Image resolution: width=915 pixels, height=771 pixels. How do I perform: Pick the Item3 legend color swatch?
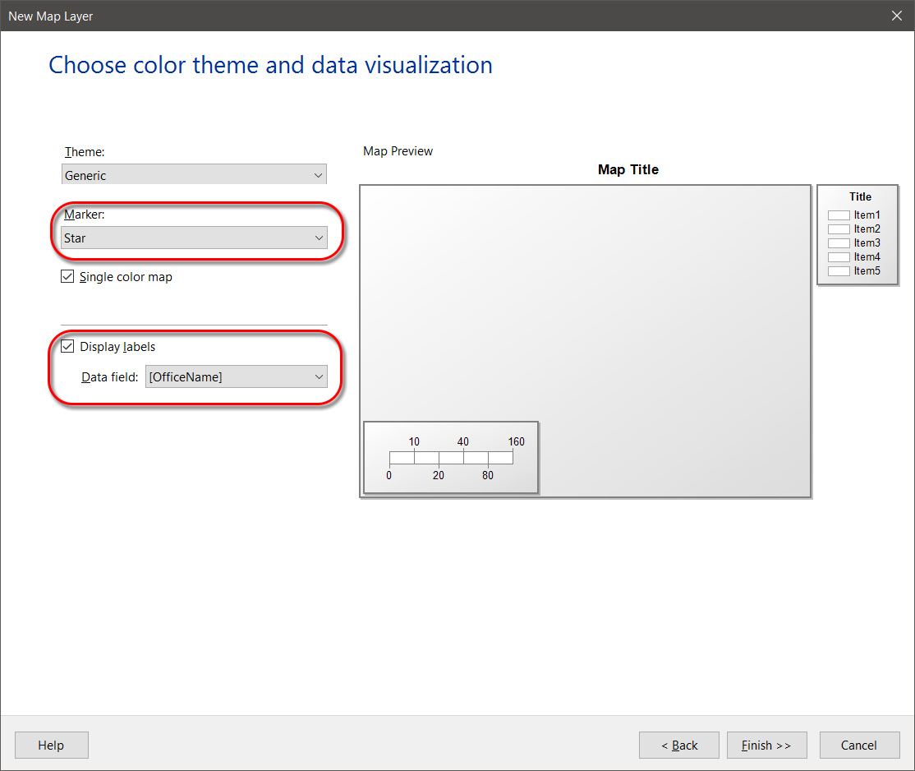pyautogui.click(x=839, y=243)
